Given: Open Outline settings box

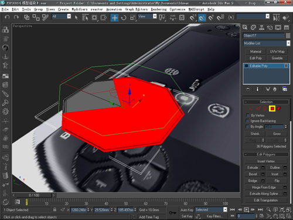Looking at the screenshot, I should coord(285,168).
